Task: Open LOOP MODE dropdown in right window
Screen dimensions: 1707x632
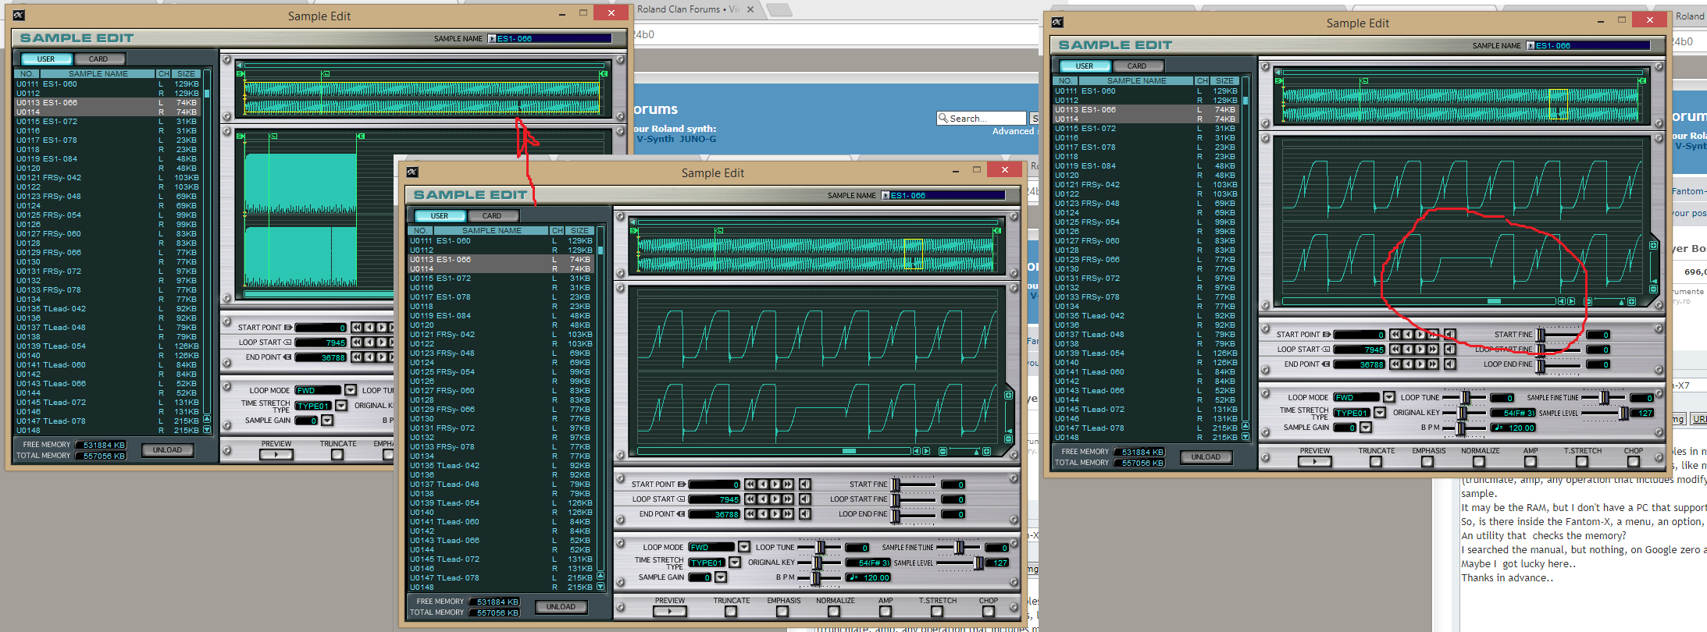Action: (1389, 397)
